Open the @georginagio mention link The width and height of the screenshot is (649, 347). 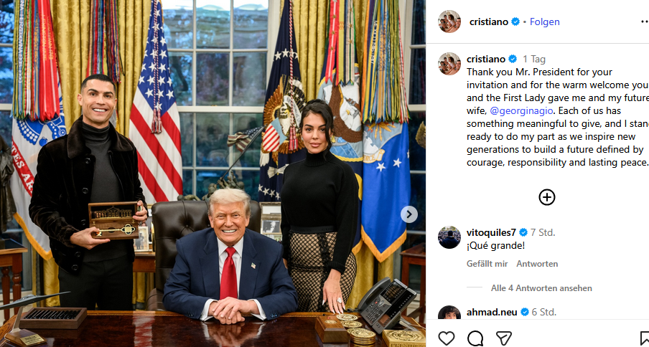click(x=520, y=110)
